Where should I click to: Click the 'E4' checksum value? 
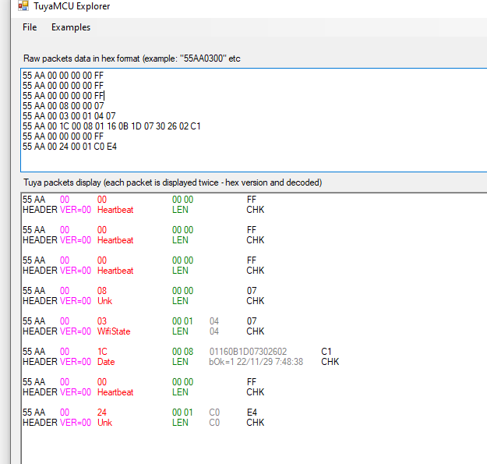(252, 413)
